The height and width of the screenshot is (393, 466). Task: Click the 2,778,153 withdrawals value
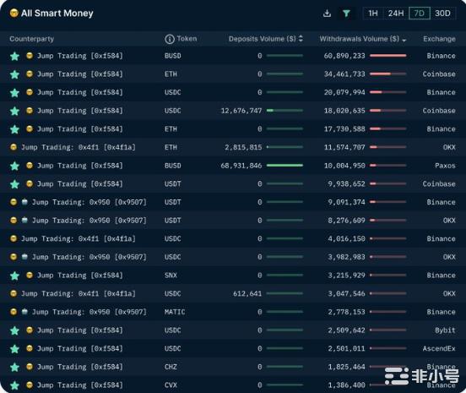point(346,312)
